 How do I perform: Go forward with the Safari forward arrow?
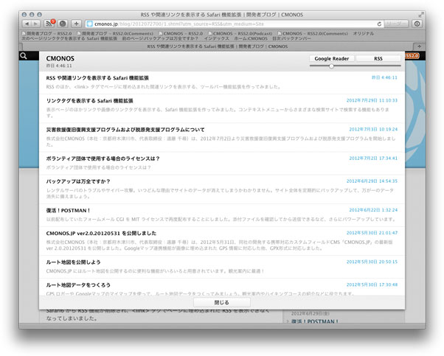pyautogui.click(x=35, y=24)
